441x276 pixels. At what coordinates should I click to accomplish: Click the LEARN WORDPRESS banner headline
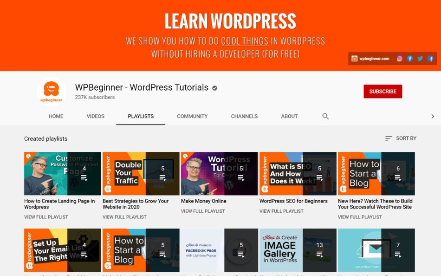(230, 21)
